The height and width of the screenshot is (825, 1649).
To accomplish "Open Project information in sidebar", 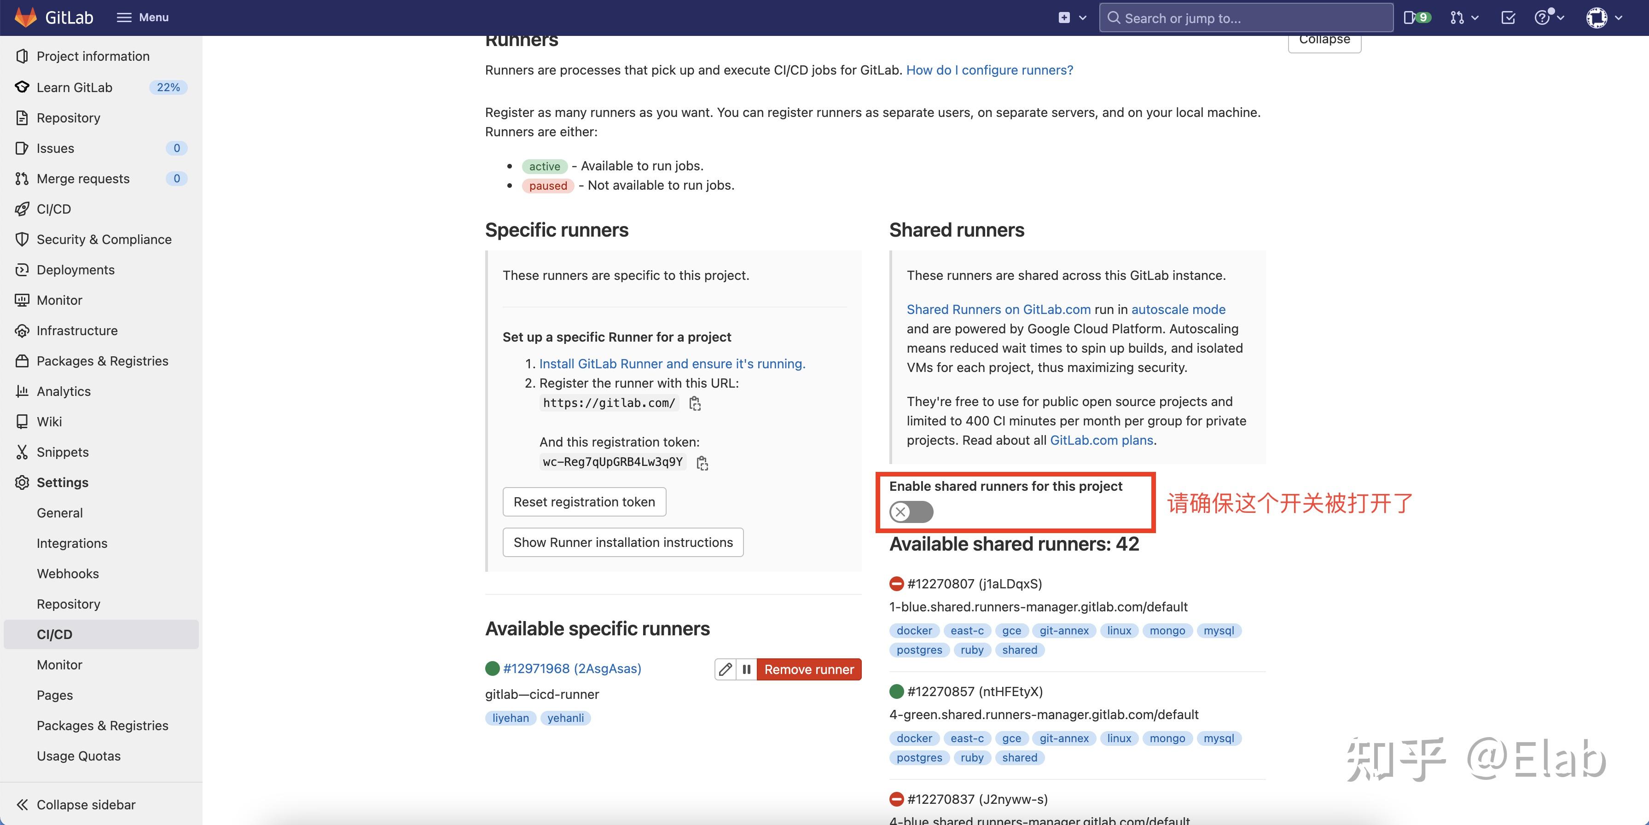I will pos(93,56).
